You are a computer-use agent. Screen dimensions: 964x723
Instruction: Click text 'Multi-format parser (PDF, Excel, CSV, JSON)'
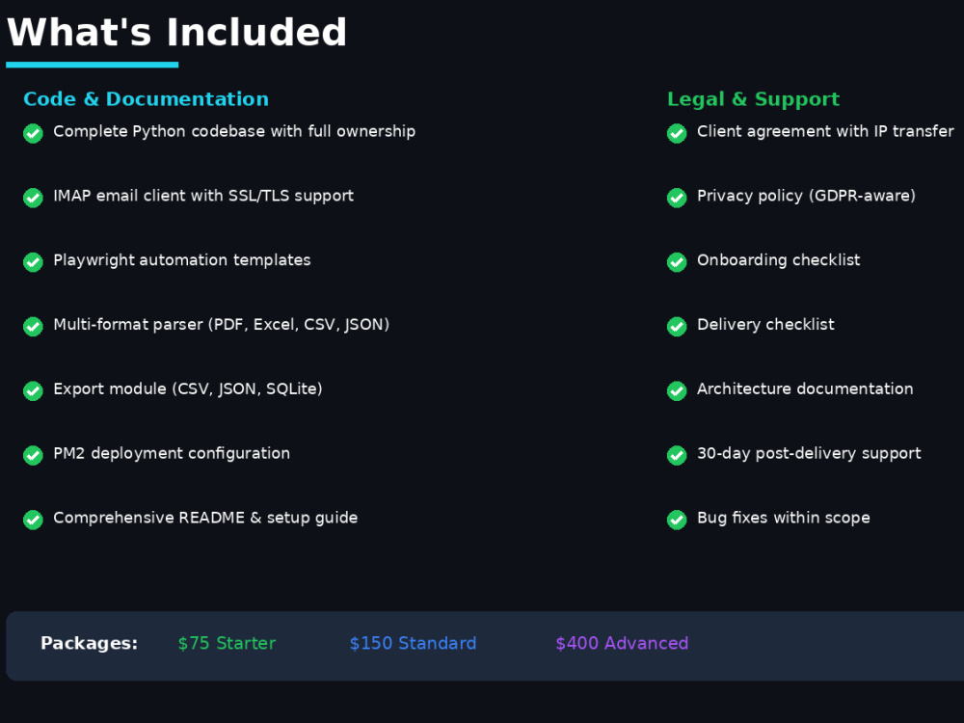point(222,325)
